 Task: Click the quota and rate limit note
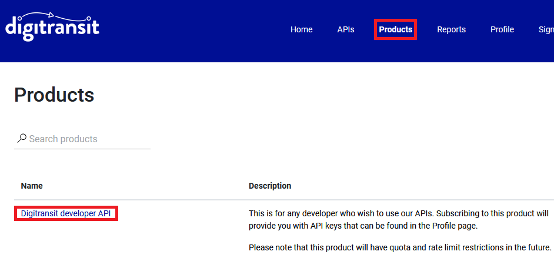400,247
